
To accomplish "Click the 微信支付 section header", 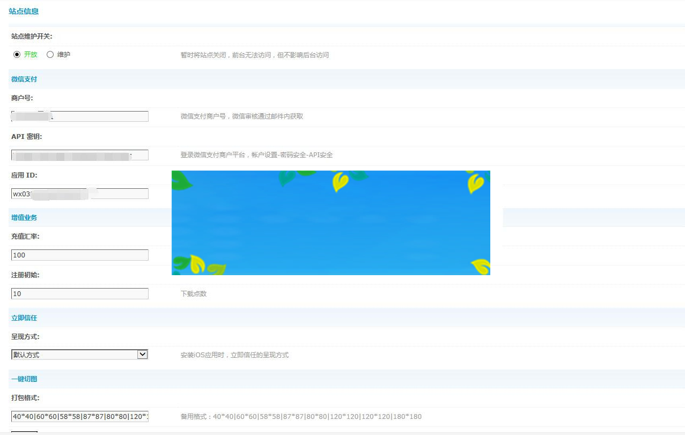I will (x=24, y=78).
